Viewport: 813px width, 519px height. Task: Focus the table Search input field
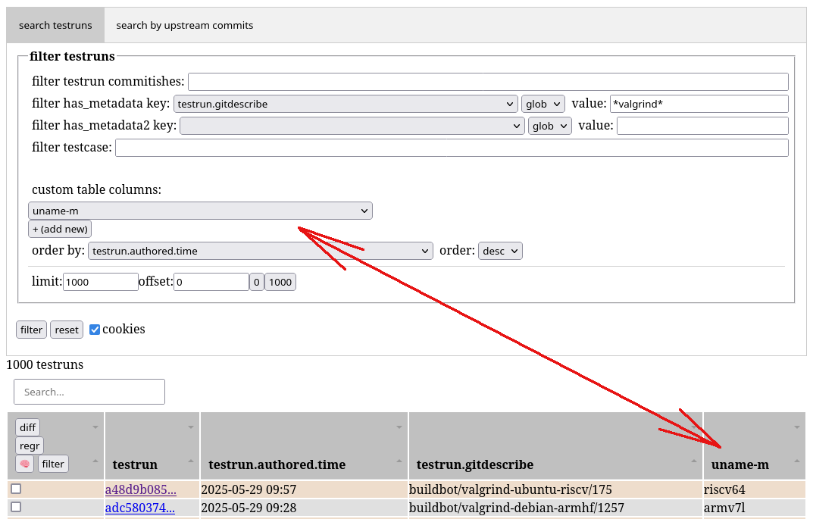(x=89, y=392)
